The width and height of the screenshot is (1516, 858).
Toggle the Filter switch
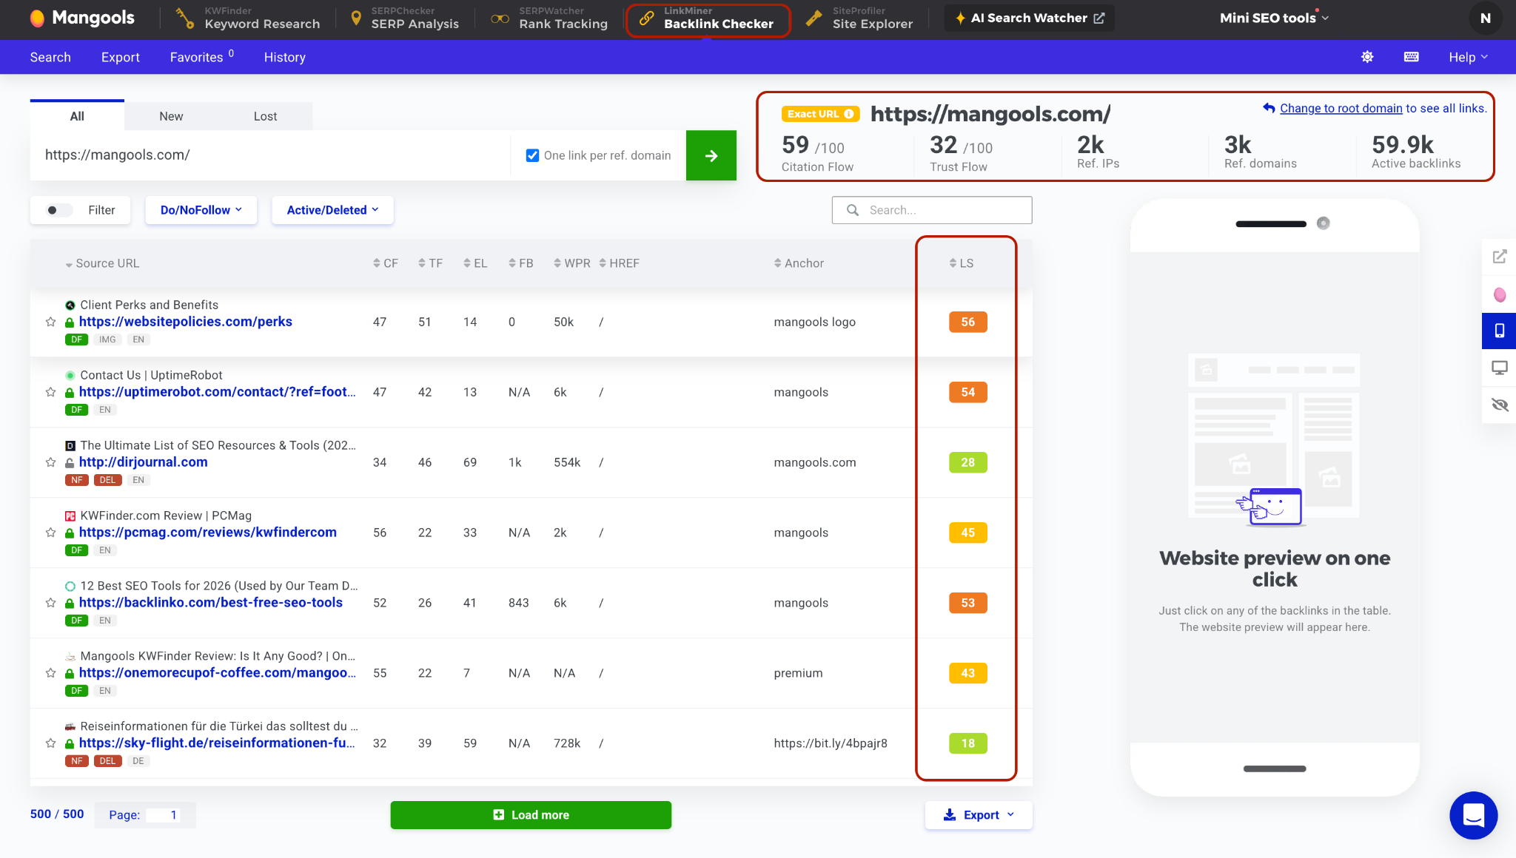point(59,210)
